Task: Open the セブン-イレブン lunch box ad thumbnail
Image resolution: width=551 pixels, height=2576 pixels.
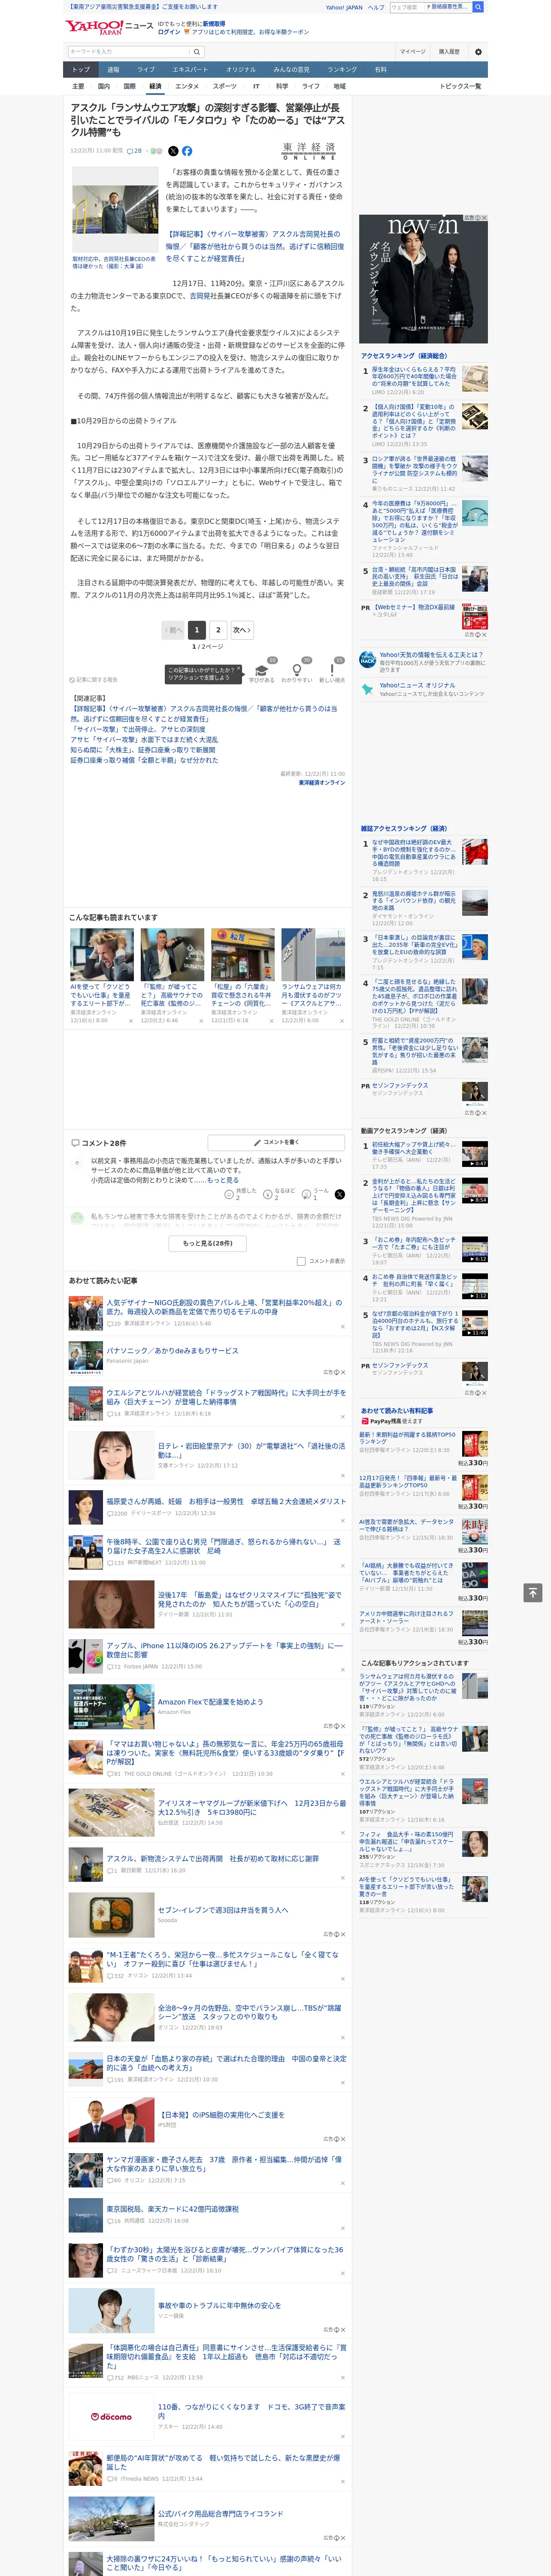Action: click(x=111, y=1915)
